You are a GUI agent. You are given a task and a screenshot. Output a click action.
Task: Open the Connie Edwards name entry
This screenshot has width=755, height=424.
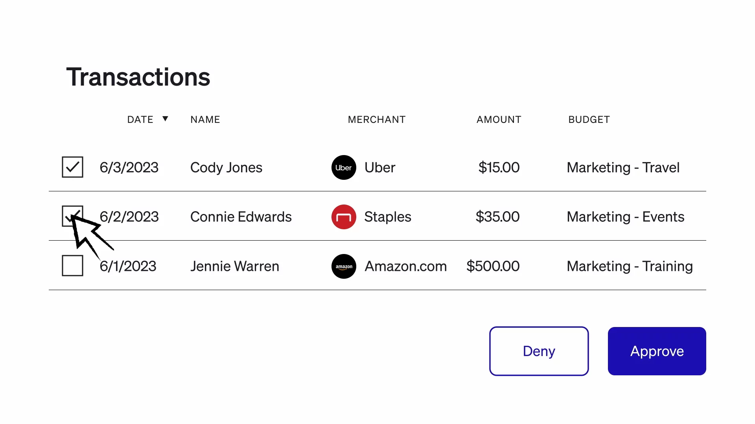[x=241, y=217]
